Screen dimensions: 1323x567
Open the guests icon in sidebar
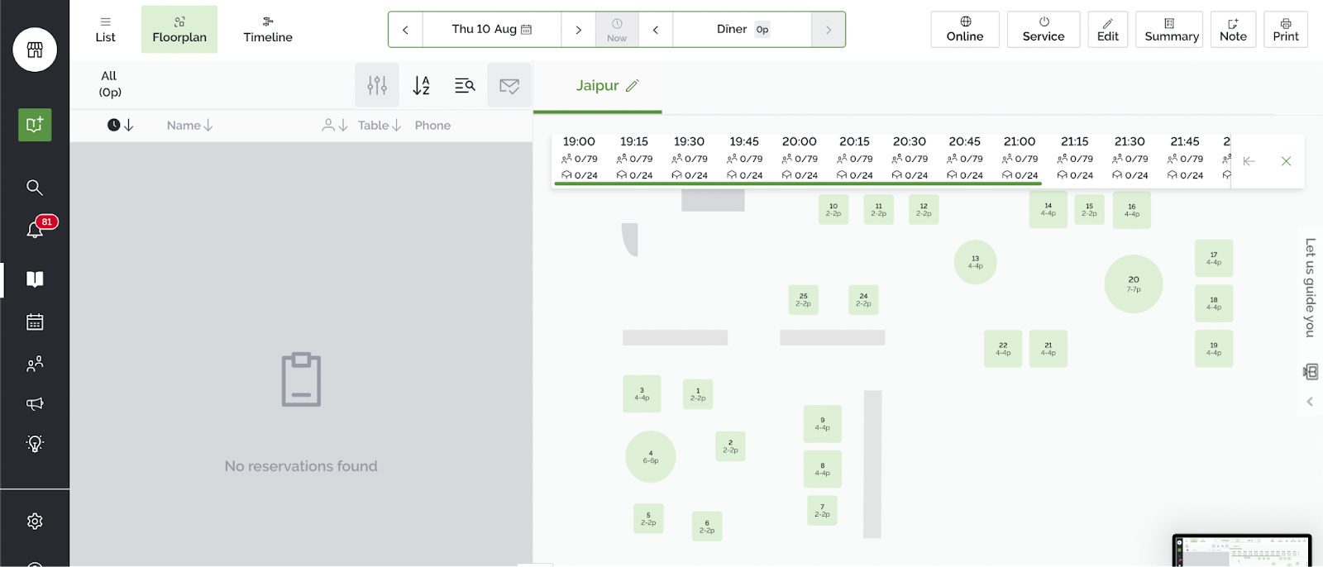pyautogui.click(x=35, y=364)
